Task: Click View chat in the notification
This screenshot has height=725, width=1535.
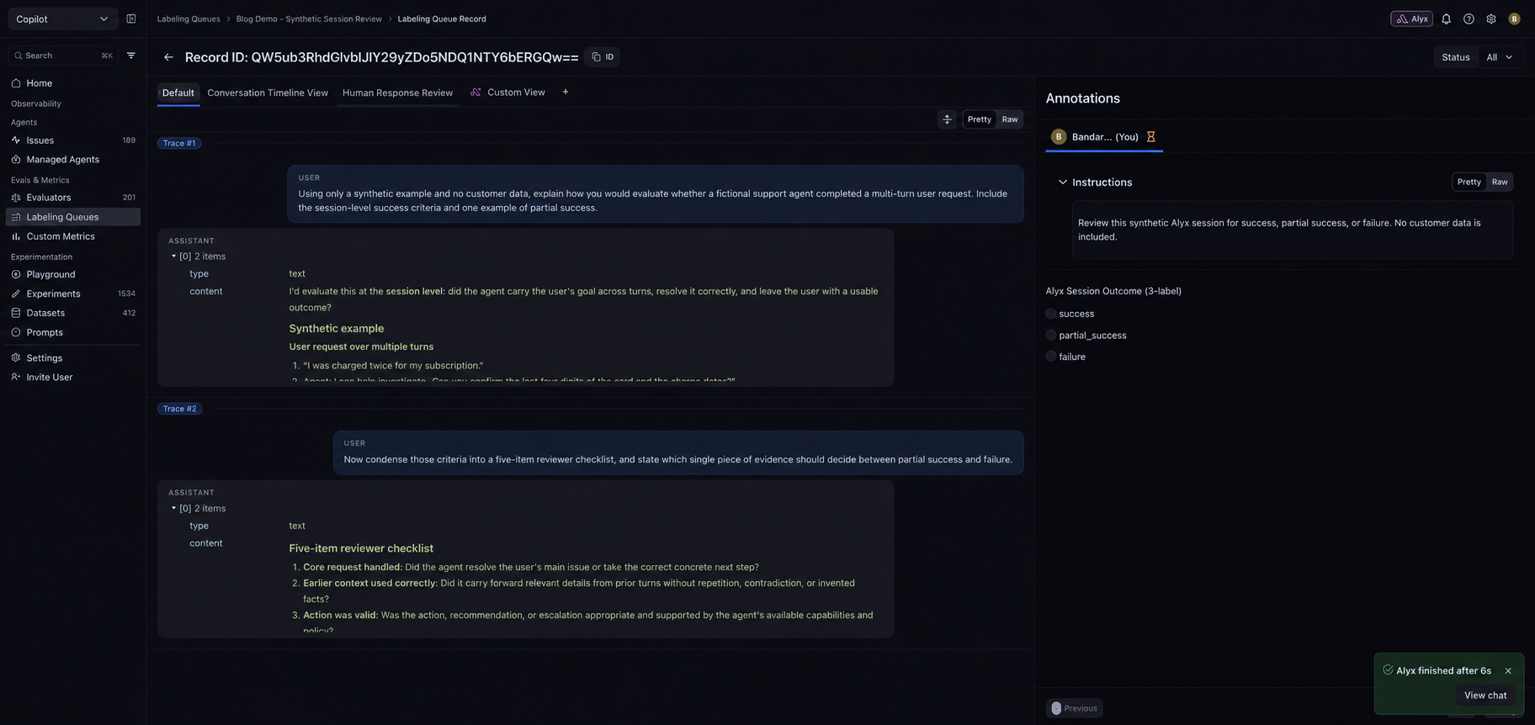Action: click(1485, 696)
